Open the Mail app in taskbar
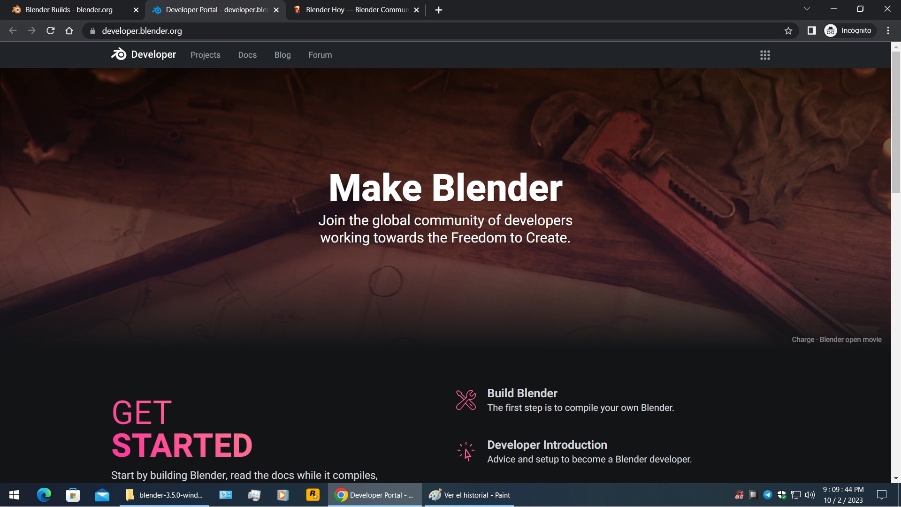901x507 pixels. pyautogui.click(x=102, y=495)
